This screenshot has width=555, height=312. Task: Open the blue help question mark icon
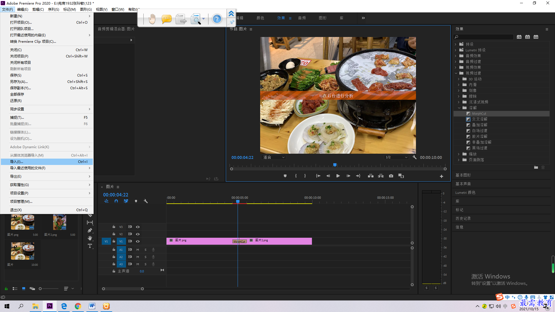(217, 19)
